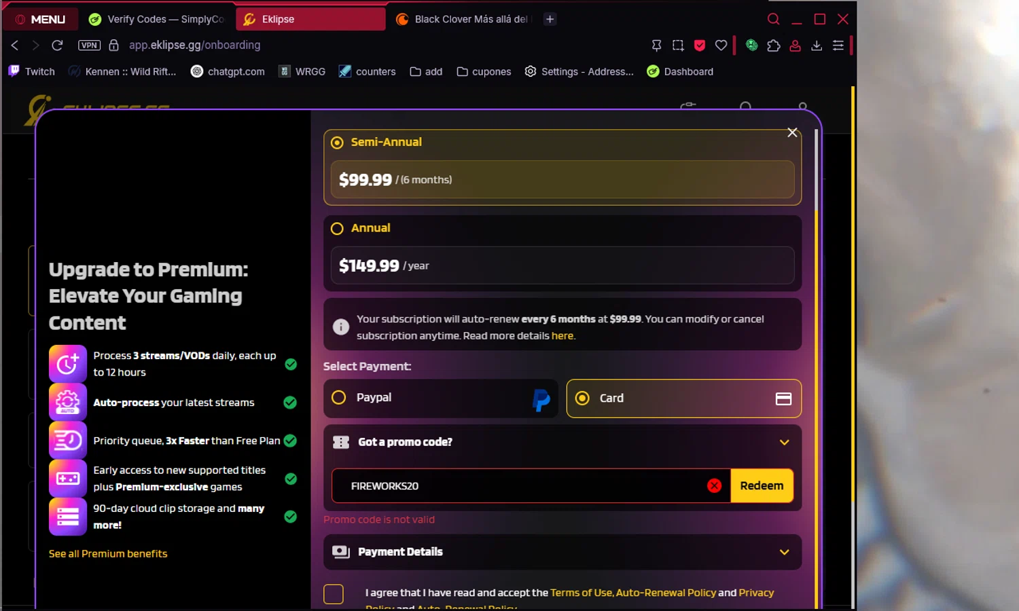Go back to the previous page

pyautogui.click(x=15, y=45)
